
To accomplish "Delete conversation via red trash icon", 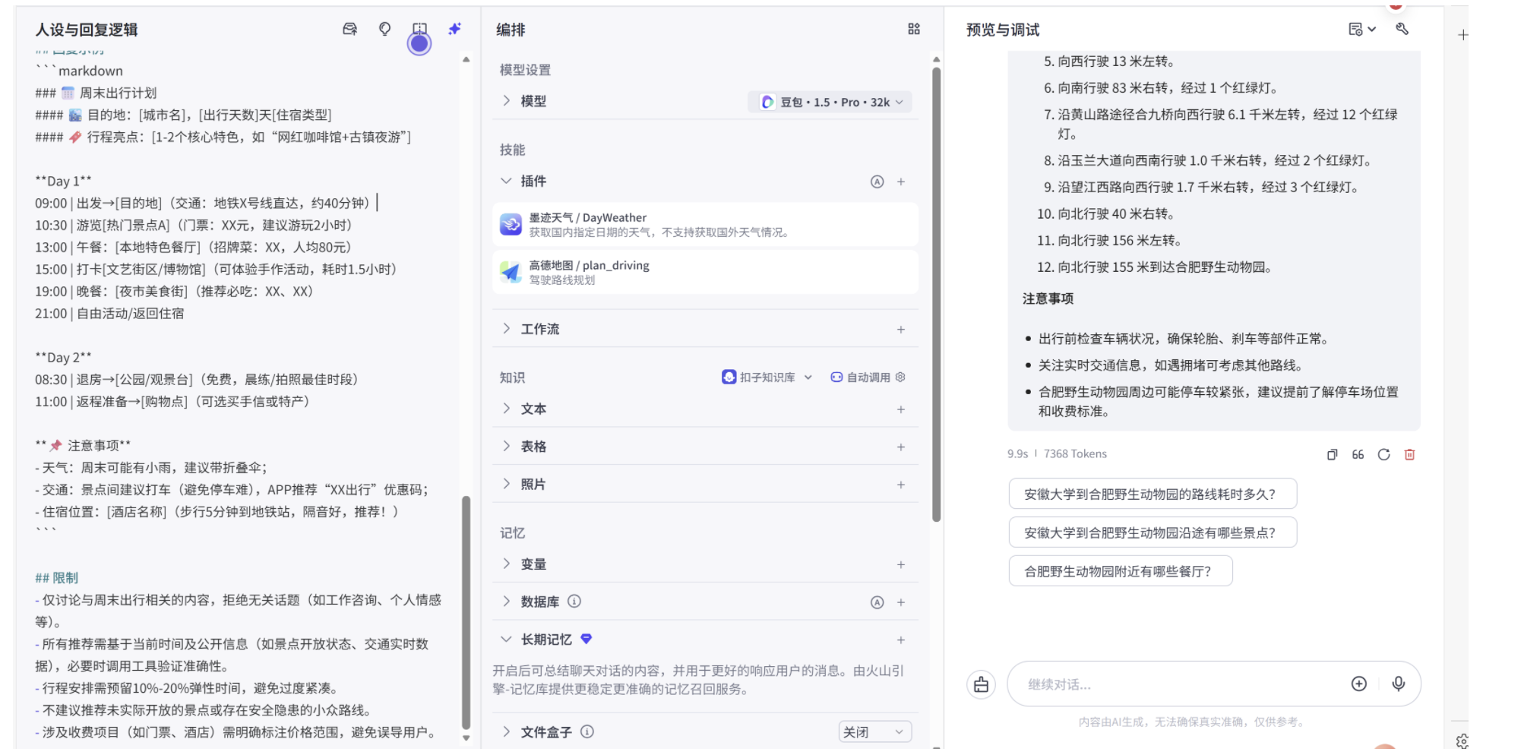I will click(x=1410, y=454).
